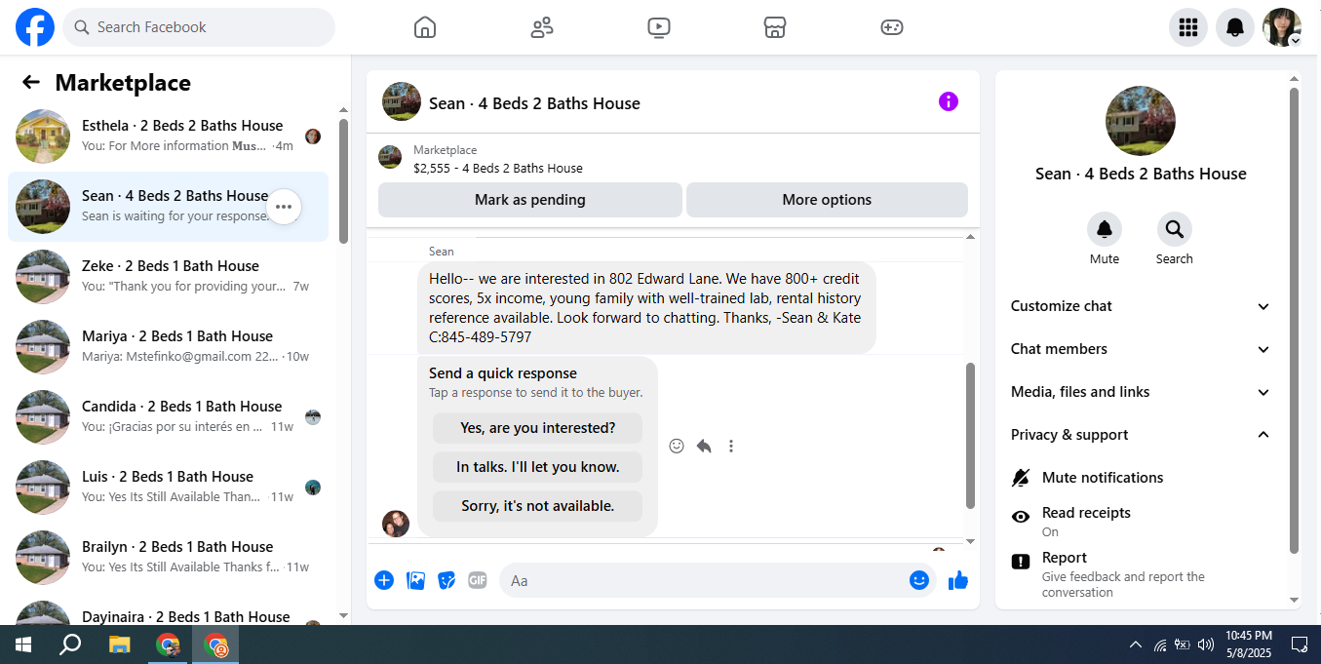
Task: Click the purple conversation info icon
Action: [x=949, y=101]
